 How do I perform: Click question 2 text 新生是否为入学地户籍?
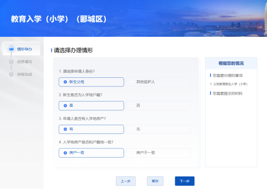pyautogui.click(x=80, y=95)
